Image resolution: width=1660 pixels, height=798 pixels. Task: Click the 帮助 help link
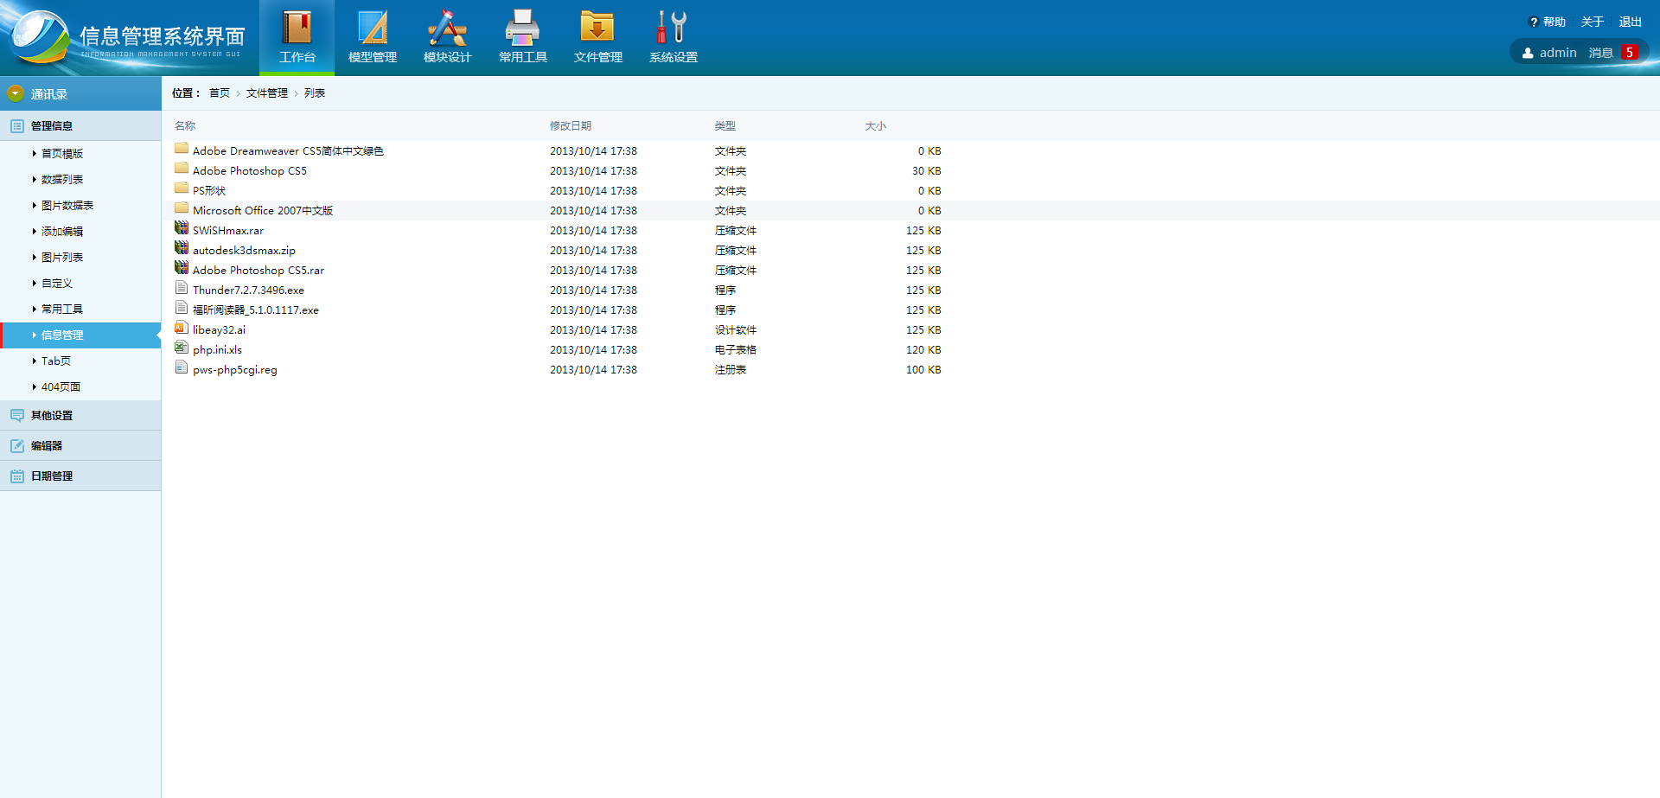click(1555, 22)
